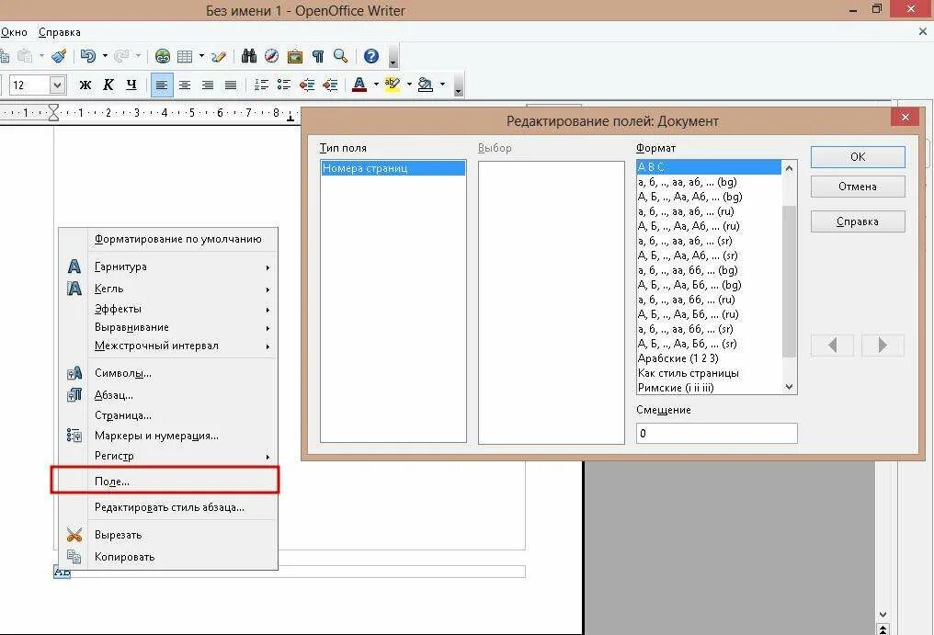Choose Редактировать стиль абзаца... entry
934x635 pixels.
pyautogui.click(x=168, y=507)
